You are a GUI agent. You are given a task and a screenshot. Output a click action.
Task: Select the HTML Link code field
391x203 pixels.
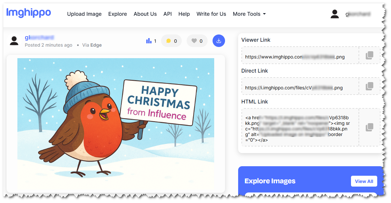coord(300,127)
